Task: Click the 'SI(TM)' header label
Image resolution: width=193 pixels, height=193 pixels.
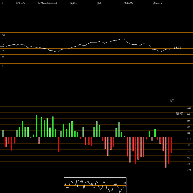Action: [x=73, y=3]
